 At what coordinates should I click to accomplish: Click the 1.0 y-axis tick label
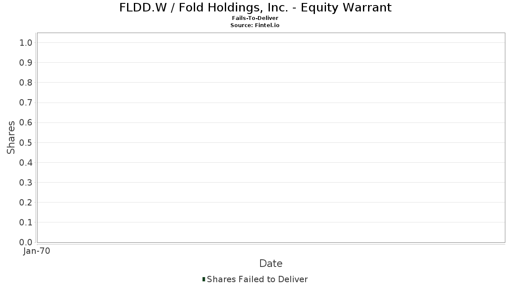26,42
